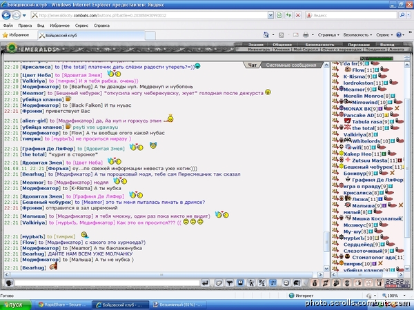The width and height of the screenshot is (414, 310).
Task: Open the Умения submenu link
Action: (x=282, y=50)
